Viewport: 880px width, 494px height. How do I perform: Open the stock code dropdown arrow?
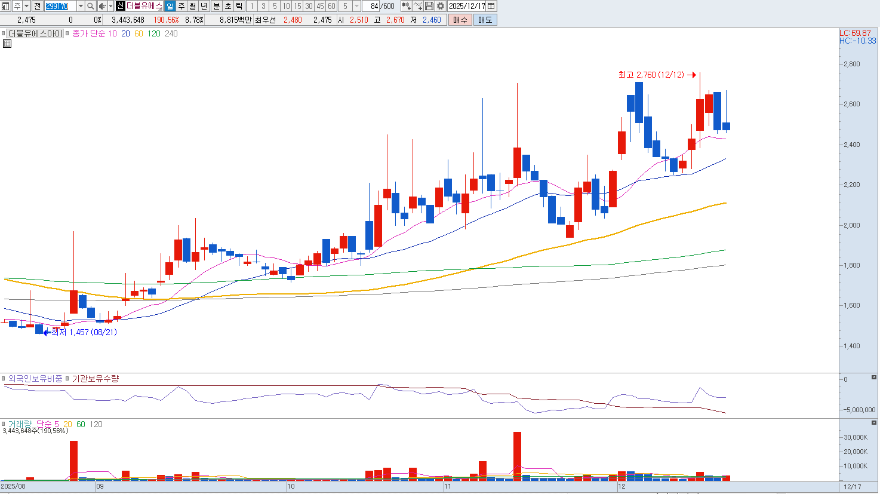click(x=81, y=6)
